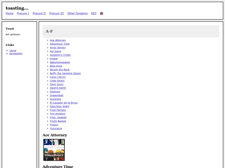Jump to Dark Souls section
Image resolution: width=225 pixels, height=168 pixels.
pyautogui.click(x=57, y=85)
